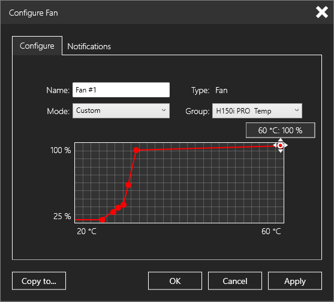Click the up arrow of the move handle

[x=281, y=140]
